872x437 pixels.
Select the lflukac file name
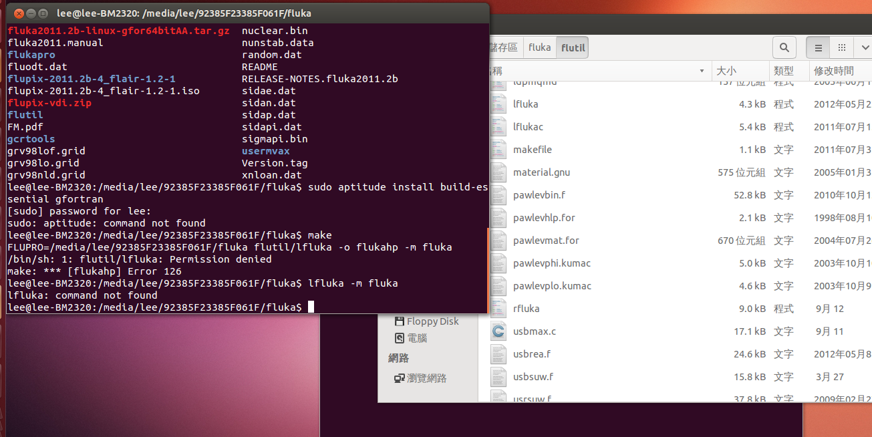528,127
